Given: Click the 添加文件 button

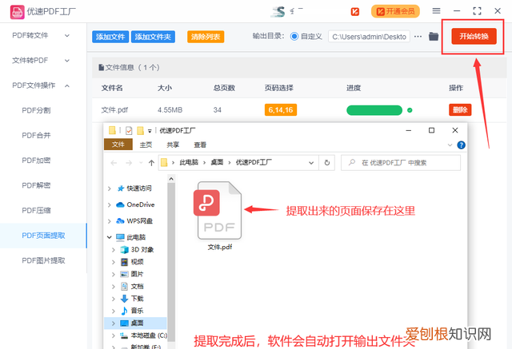Looking at the screenshot, I should (110, 37).
